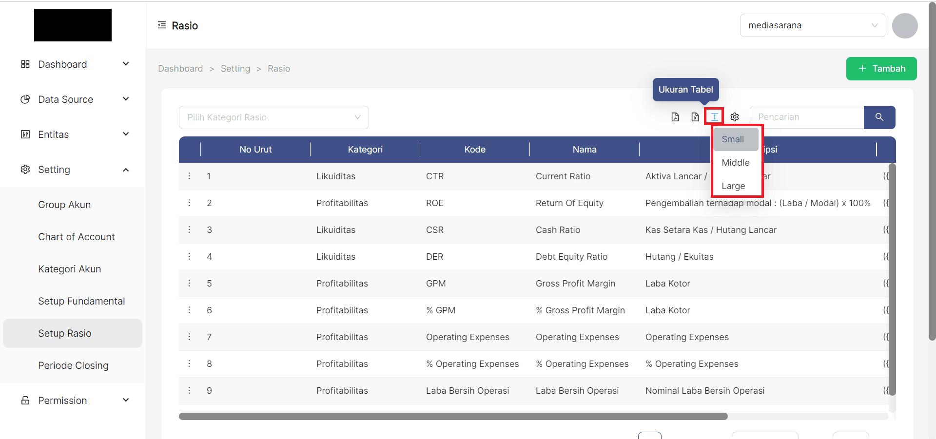Screen dimensions: 936x439
Task: Click the export to Excel icon
Action: pyautogui.click(x=695, y=117)
